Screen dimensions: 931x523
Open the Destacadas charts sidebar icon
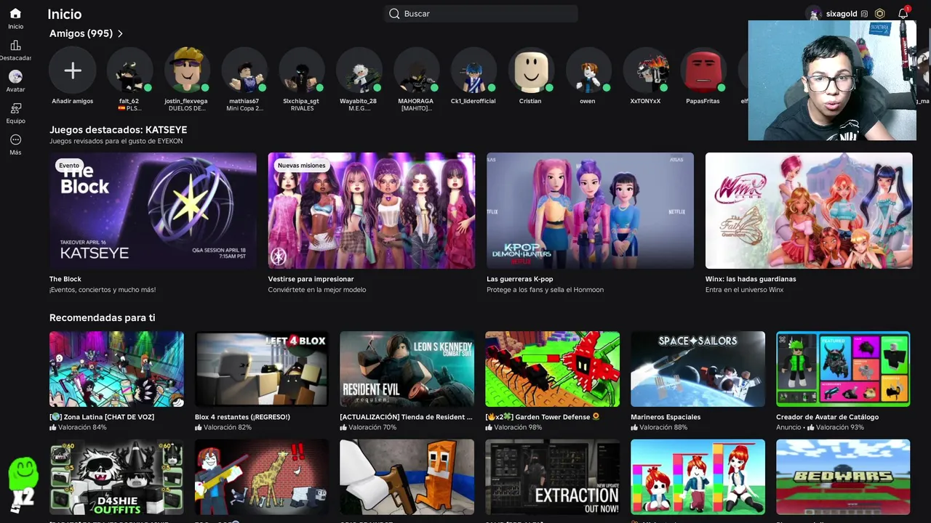pyautogui.click(x=15, y=45)
